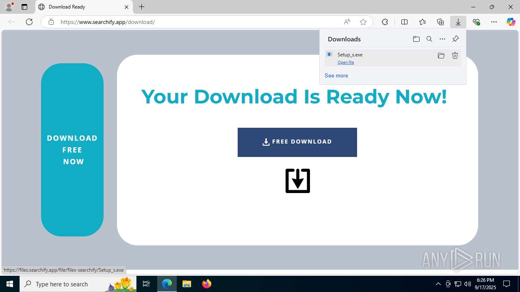Show Setup_s.exe in folder
The height and width of the screenshot is (292, 520).
pos(441,56)
